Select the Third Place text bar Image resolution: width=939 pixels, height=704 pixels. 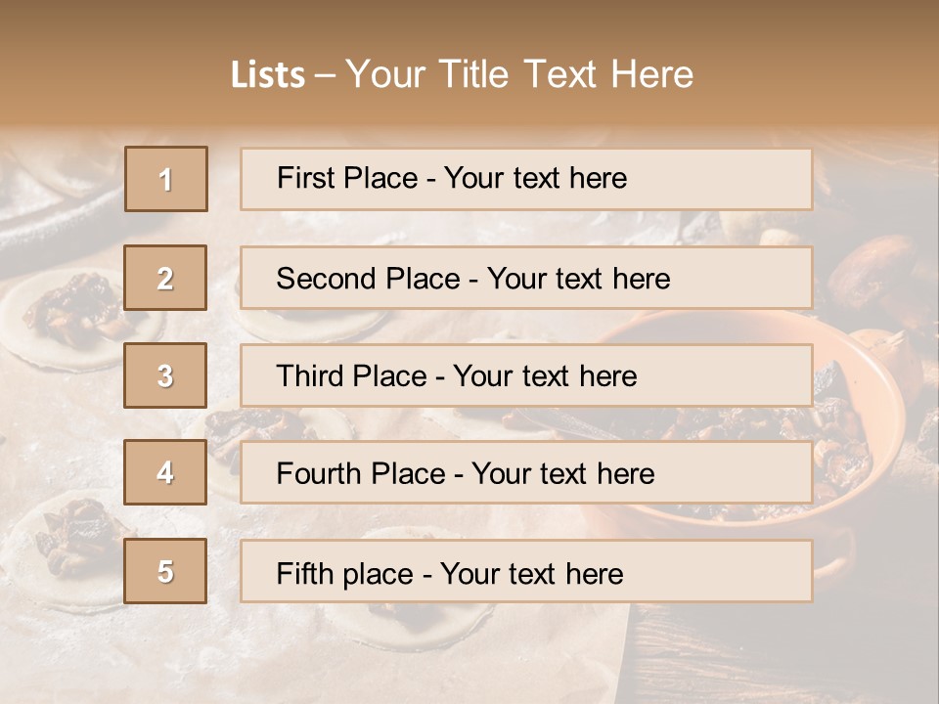526,375
